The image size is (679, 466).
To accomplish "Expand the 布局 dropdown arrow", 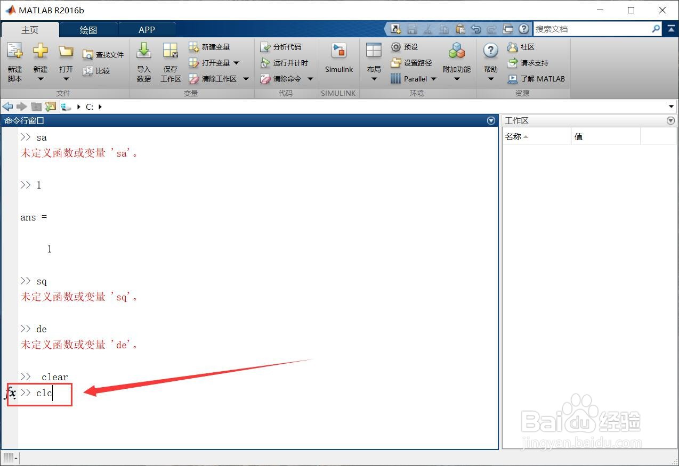I will coord(374,79).
